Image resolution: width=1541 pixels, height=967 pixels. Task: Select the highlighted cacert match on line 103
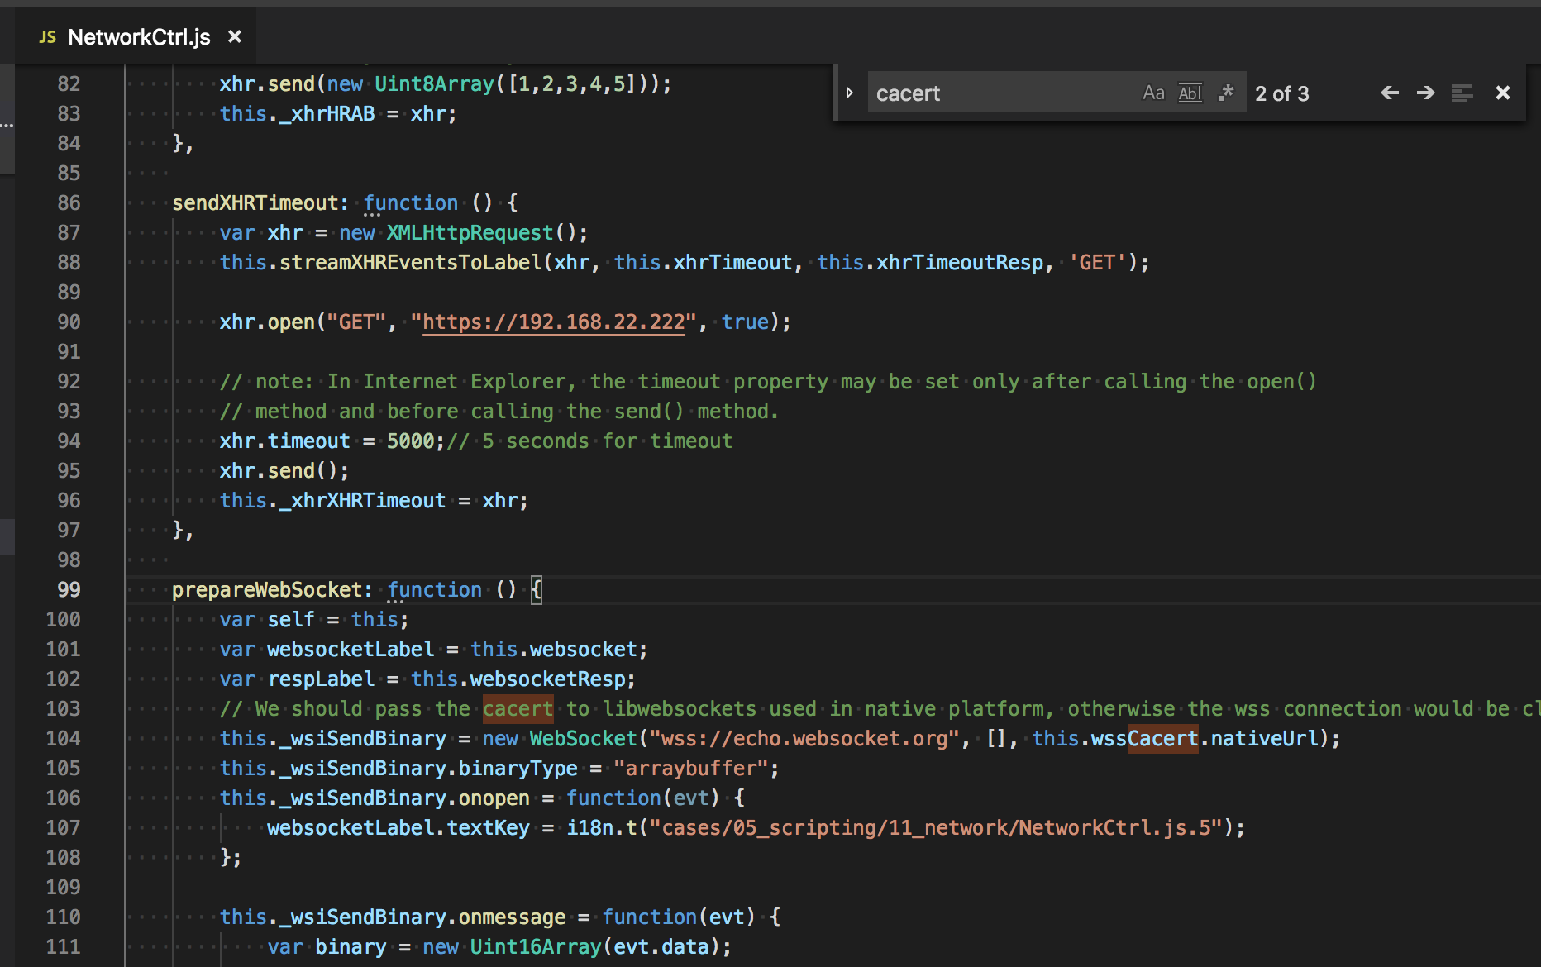(518, 708)
